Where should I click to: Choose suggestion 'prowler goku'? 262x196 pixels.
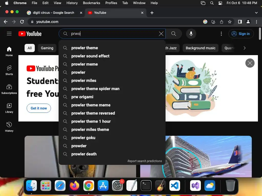click(x=112, y=138)
